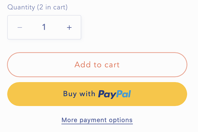Tap the minus sign in quantity selector
Viewport: 198px width, 132px height.
[x=20, y=27]
